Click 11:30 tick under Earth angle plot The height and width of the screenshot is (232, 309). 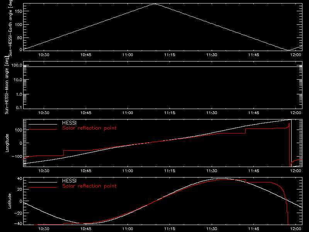(x=212, y=55)
